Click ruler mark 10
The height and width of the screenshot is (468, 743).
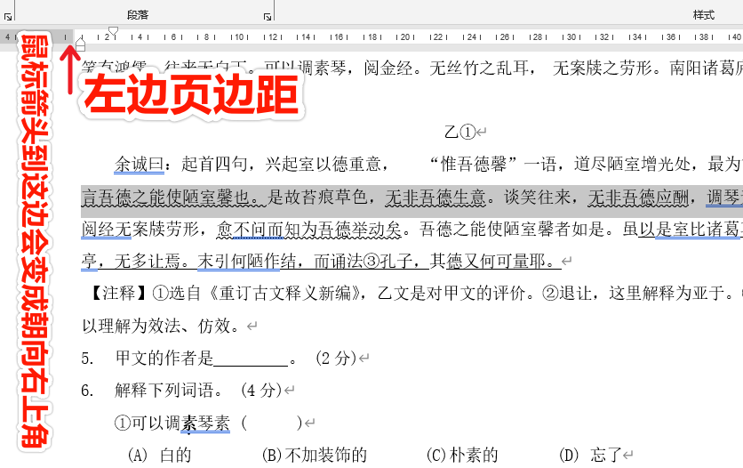tap(239, 37)
